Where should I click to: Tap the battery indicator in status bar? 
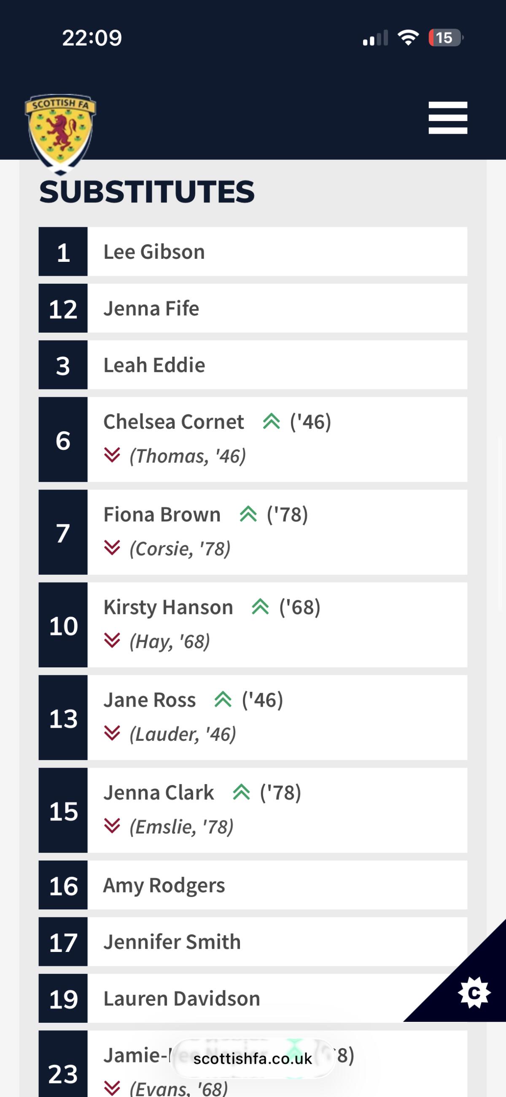(x=445, y=38)
